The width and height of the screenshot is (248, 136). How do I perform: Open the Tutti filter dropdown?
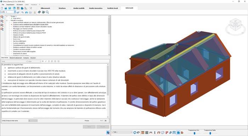point(131,132)
